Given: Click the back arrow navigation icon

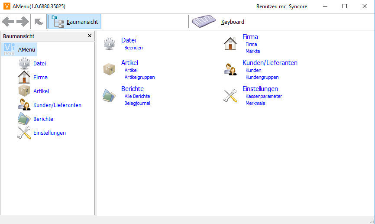Looking at the screenshot, I should point(8,22).
